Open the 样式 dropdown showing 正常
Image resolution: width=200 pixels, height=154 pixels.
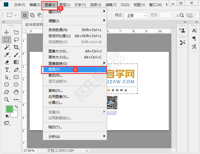(x=136, y=16)
